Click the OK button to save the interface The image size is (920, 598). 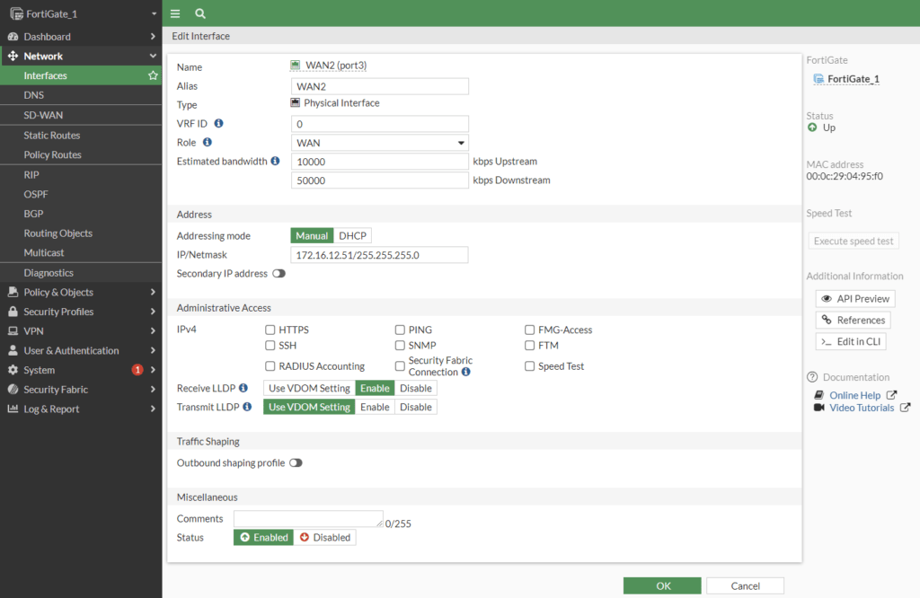(661, 585)
